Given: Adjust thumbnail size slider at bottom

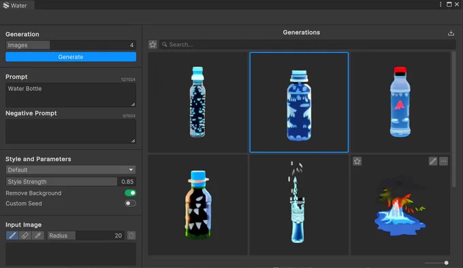Looking at the screenshot, I should (436, 263).
